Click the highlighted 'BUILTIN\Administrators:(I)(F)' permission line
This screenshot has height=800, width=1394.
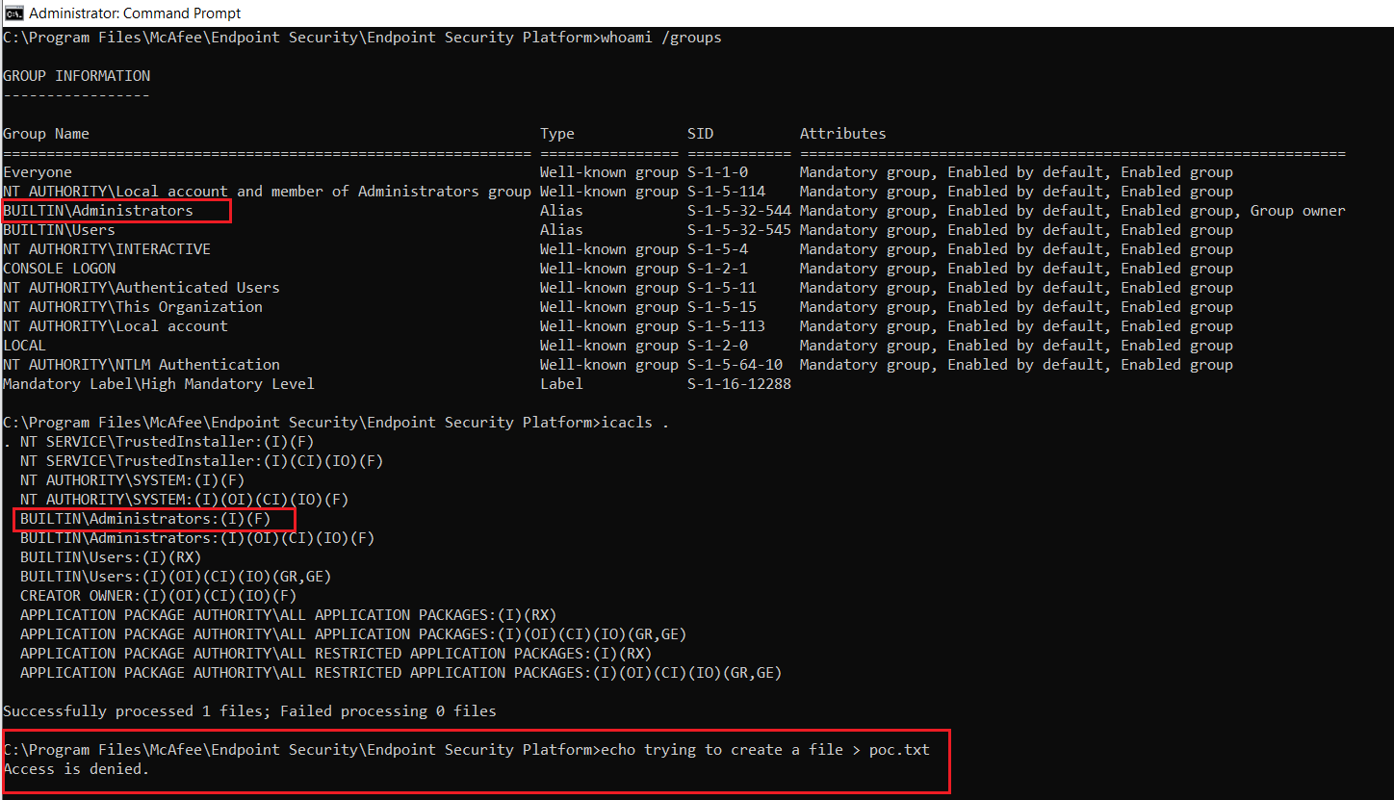click(x=145, y=519)
